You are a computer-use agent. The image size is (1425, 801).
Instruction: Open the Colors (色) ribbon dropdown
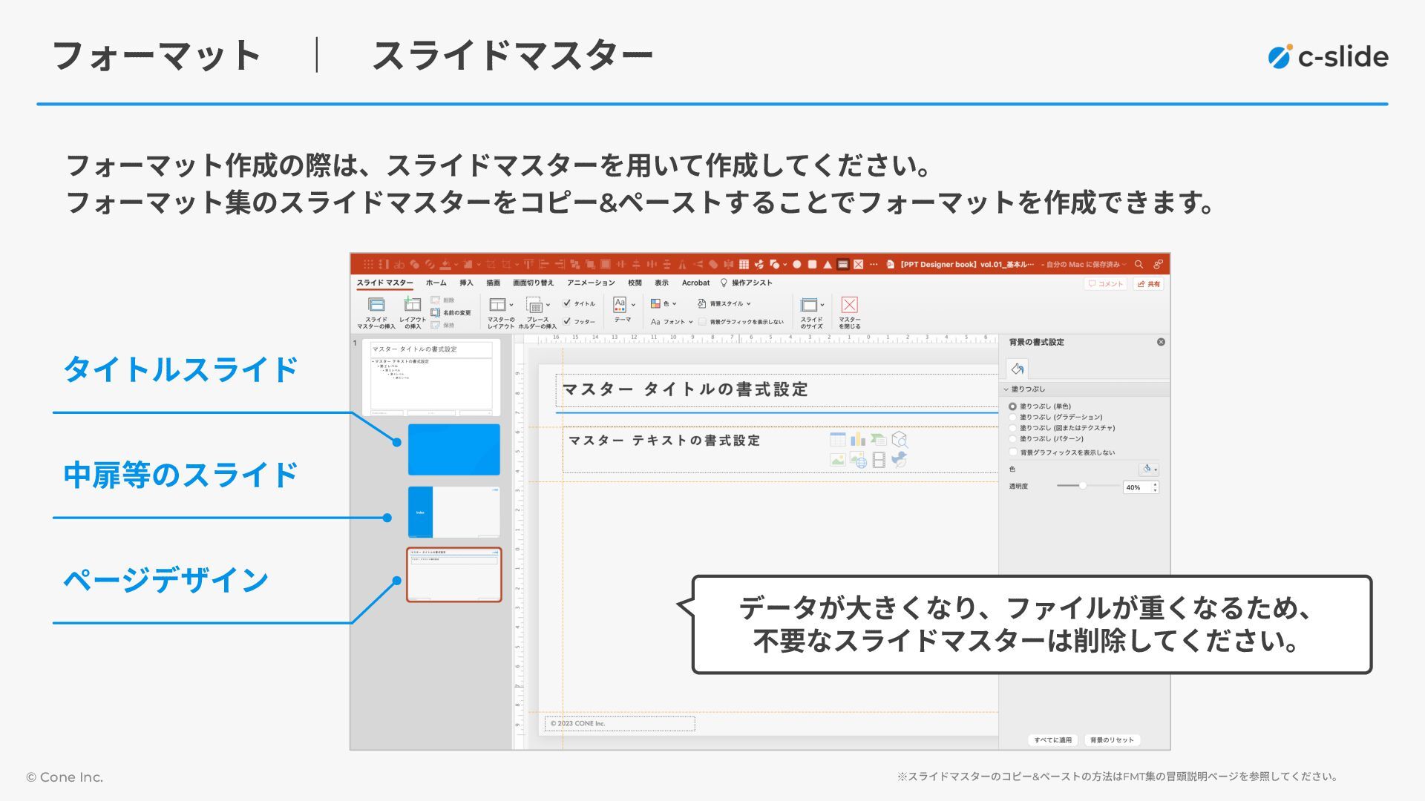point(664,303)
